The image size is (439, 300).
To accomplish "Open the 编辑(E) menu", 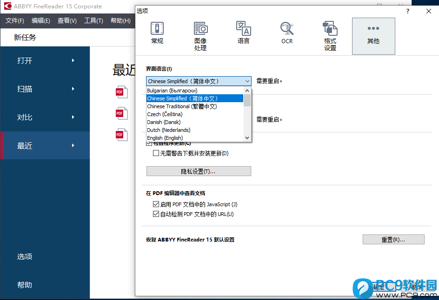I will [41, 21].
